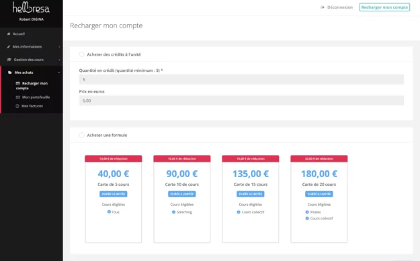Click Durée illimitée badge on 180,00 € card

coord(319,194)
